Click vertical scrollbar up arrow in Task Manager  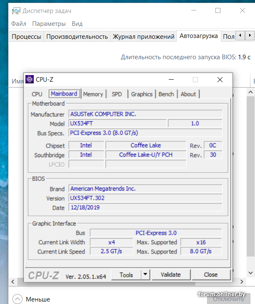coord(250,93)
